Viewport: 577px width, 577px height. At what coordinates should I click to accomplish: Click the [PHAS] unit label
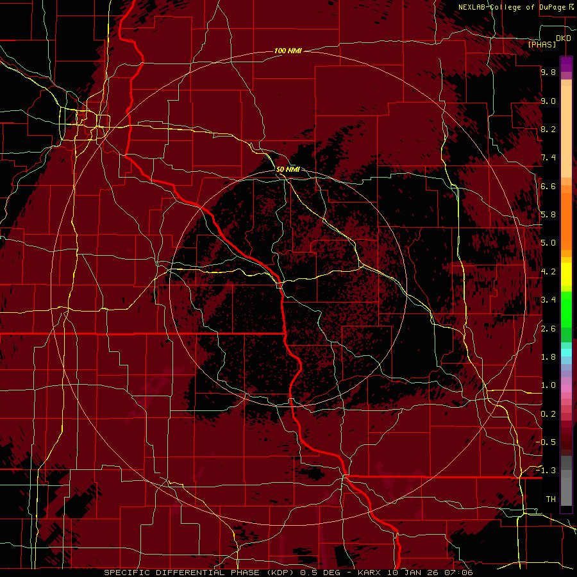pos(542,44)
